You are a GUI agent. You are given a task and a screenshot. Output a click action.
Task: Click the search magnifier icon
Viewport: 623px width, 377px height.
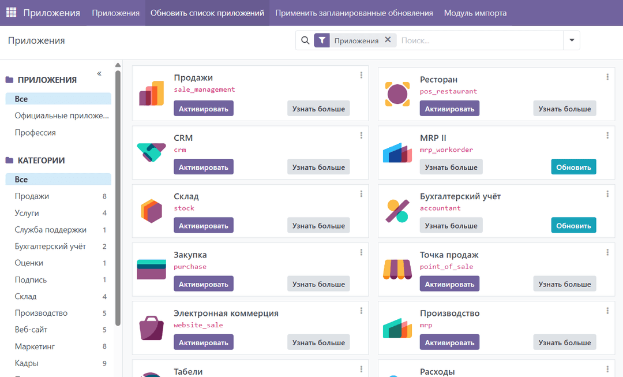305,40
